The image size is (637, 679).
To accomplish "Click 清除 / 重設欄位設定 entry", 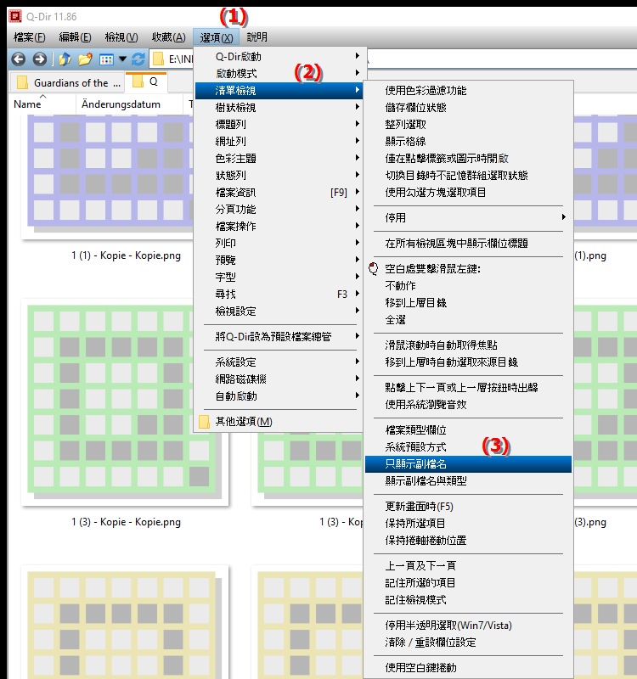I will click(469, 643).
